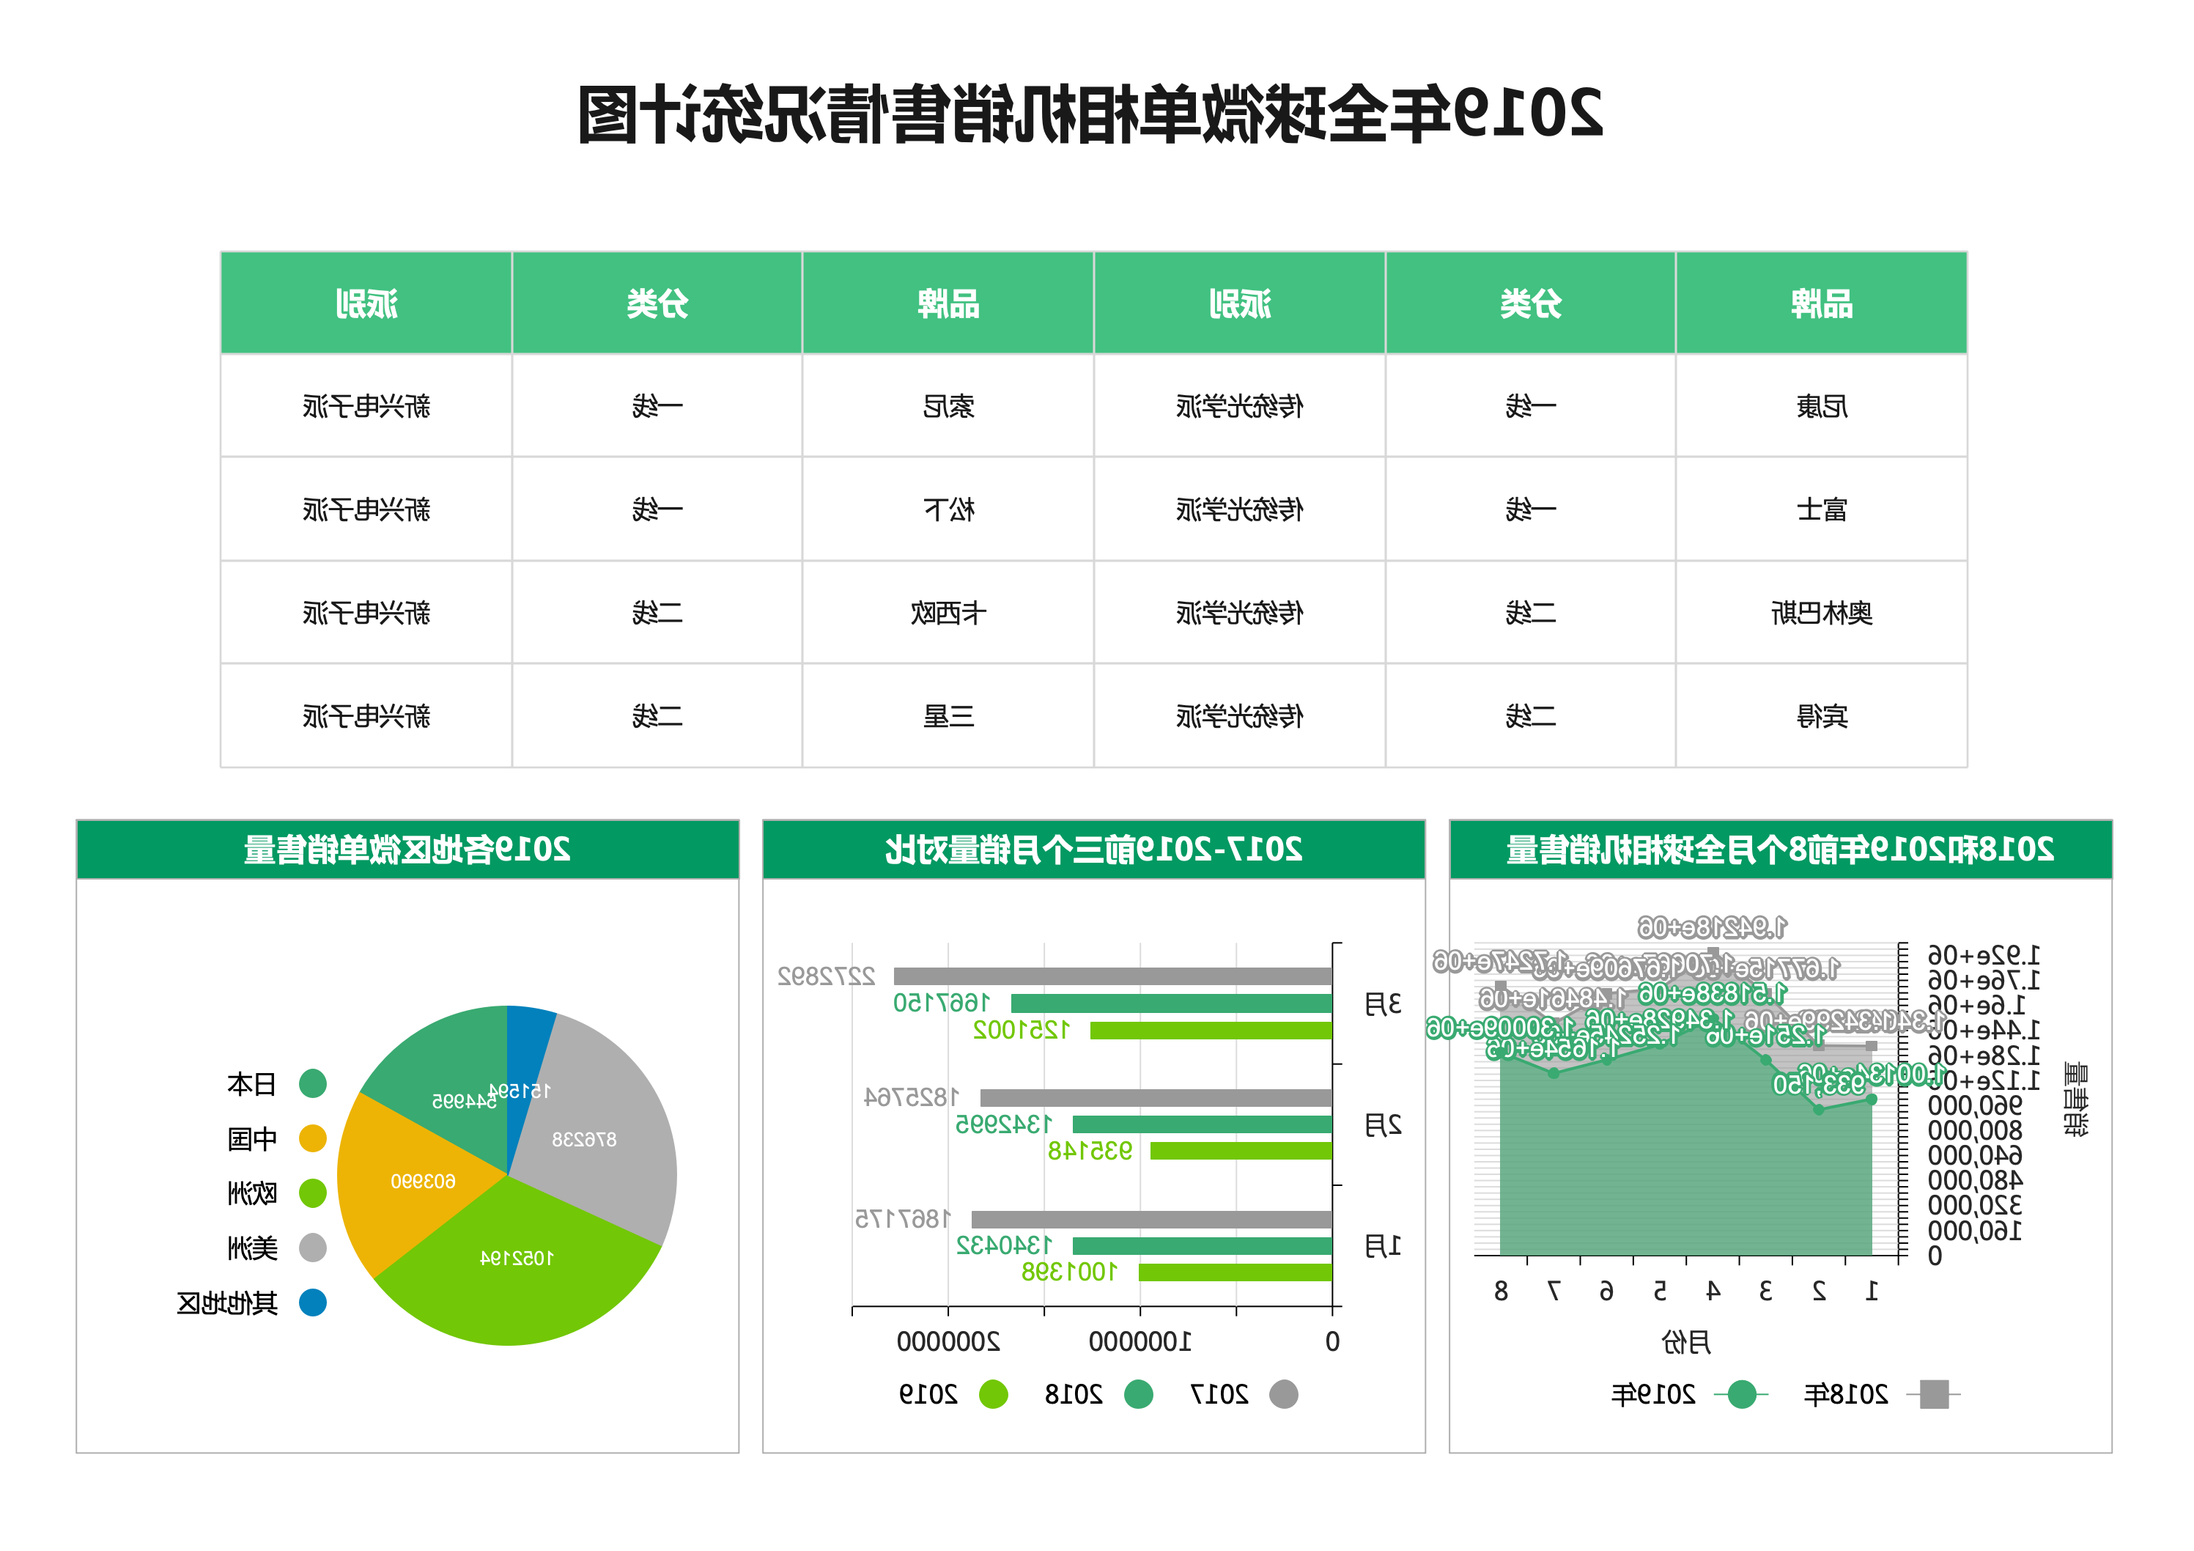The width and height of the screenshot is (2194, 1551).
Task: Select the 美洲 gray legend dot
Action: pos(312,1247)
